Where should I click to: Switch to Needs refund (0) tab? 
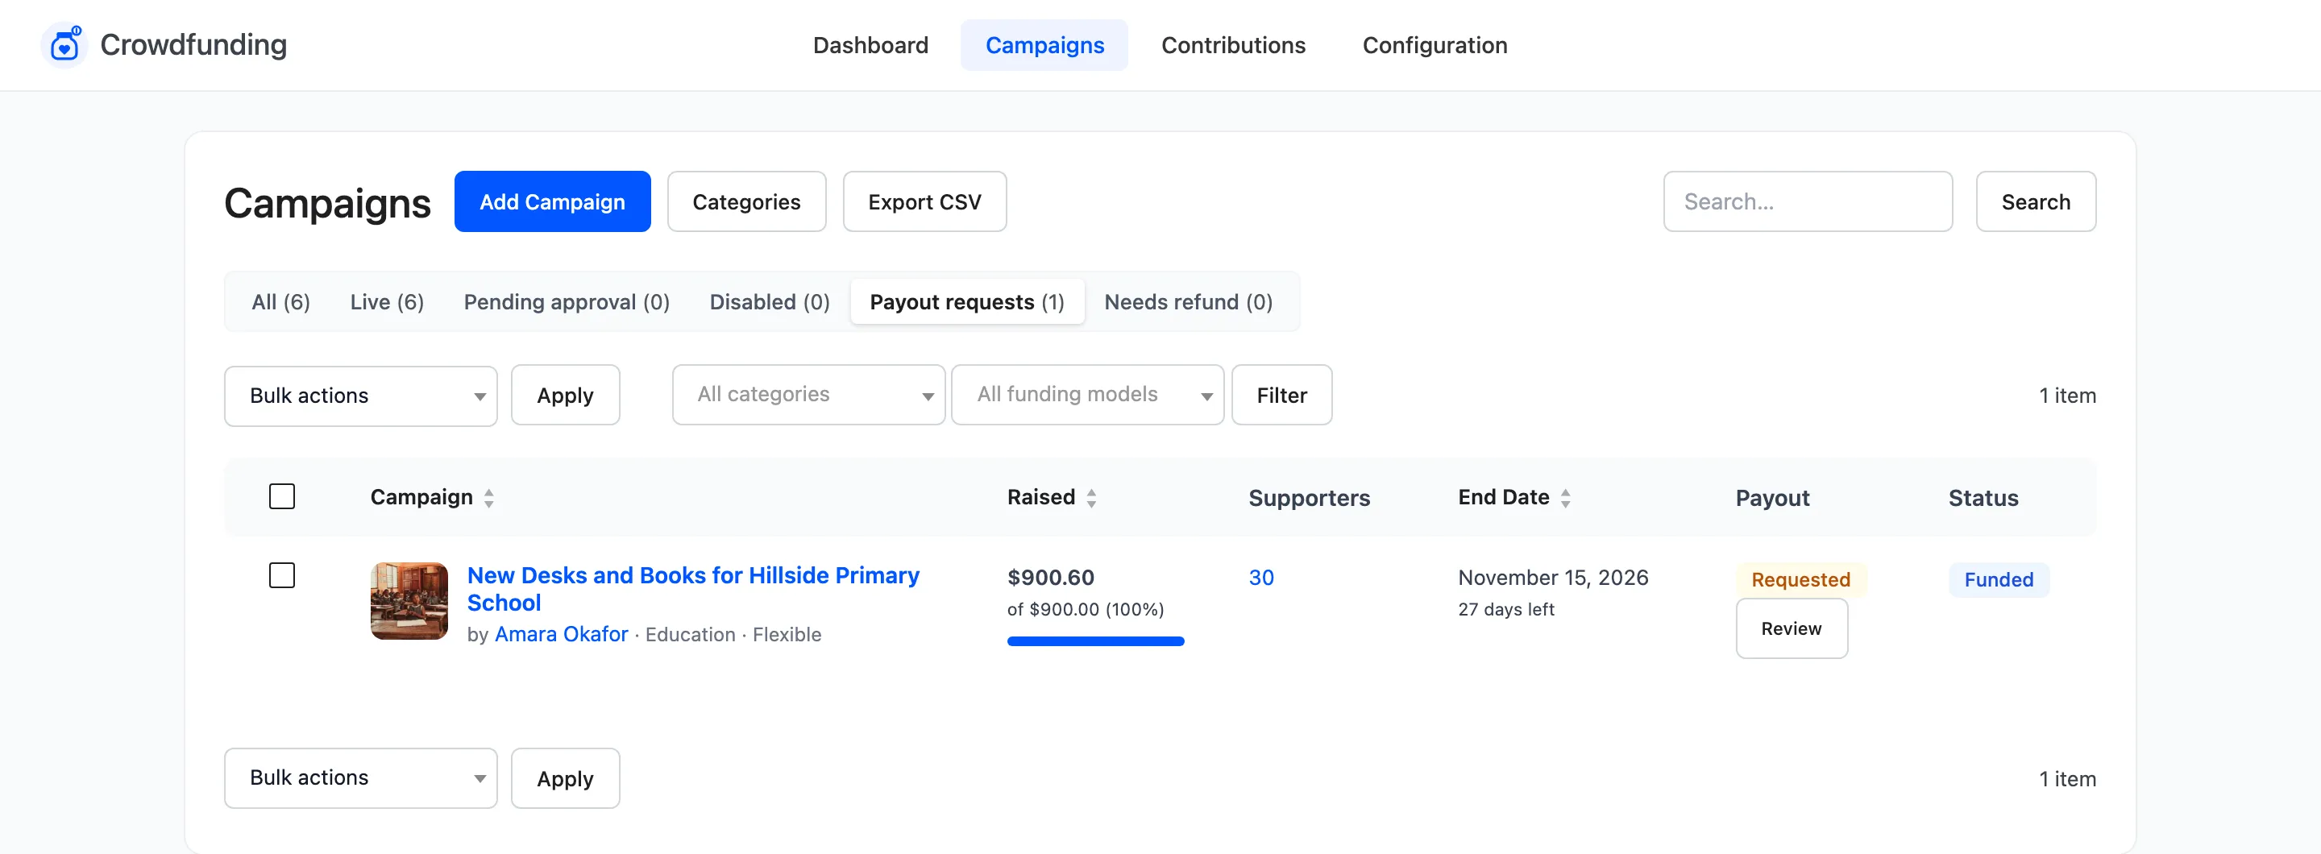(x=1189, y=302)
